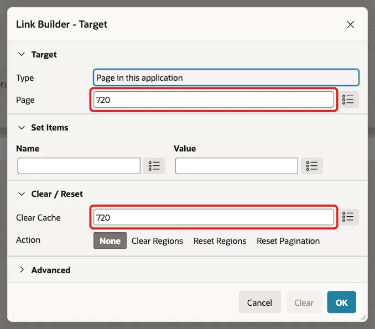375x329 pixels.
Task: Collapse the Target section
Action: [x=22, y=54]
